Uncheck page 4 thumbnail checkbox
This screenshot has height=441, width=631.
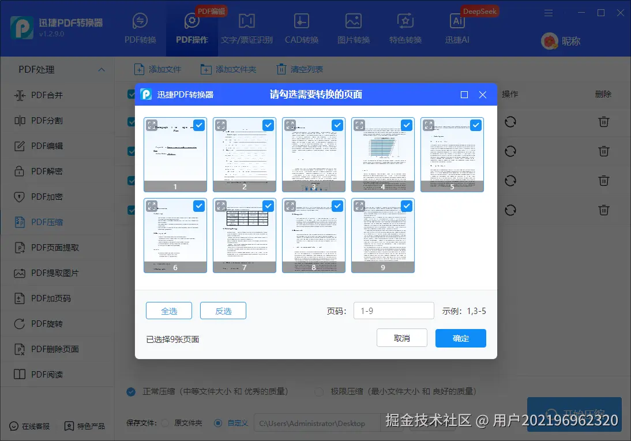click(407, 125)
